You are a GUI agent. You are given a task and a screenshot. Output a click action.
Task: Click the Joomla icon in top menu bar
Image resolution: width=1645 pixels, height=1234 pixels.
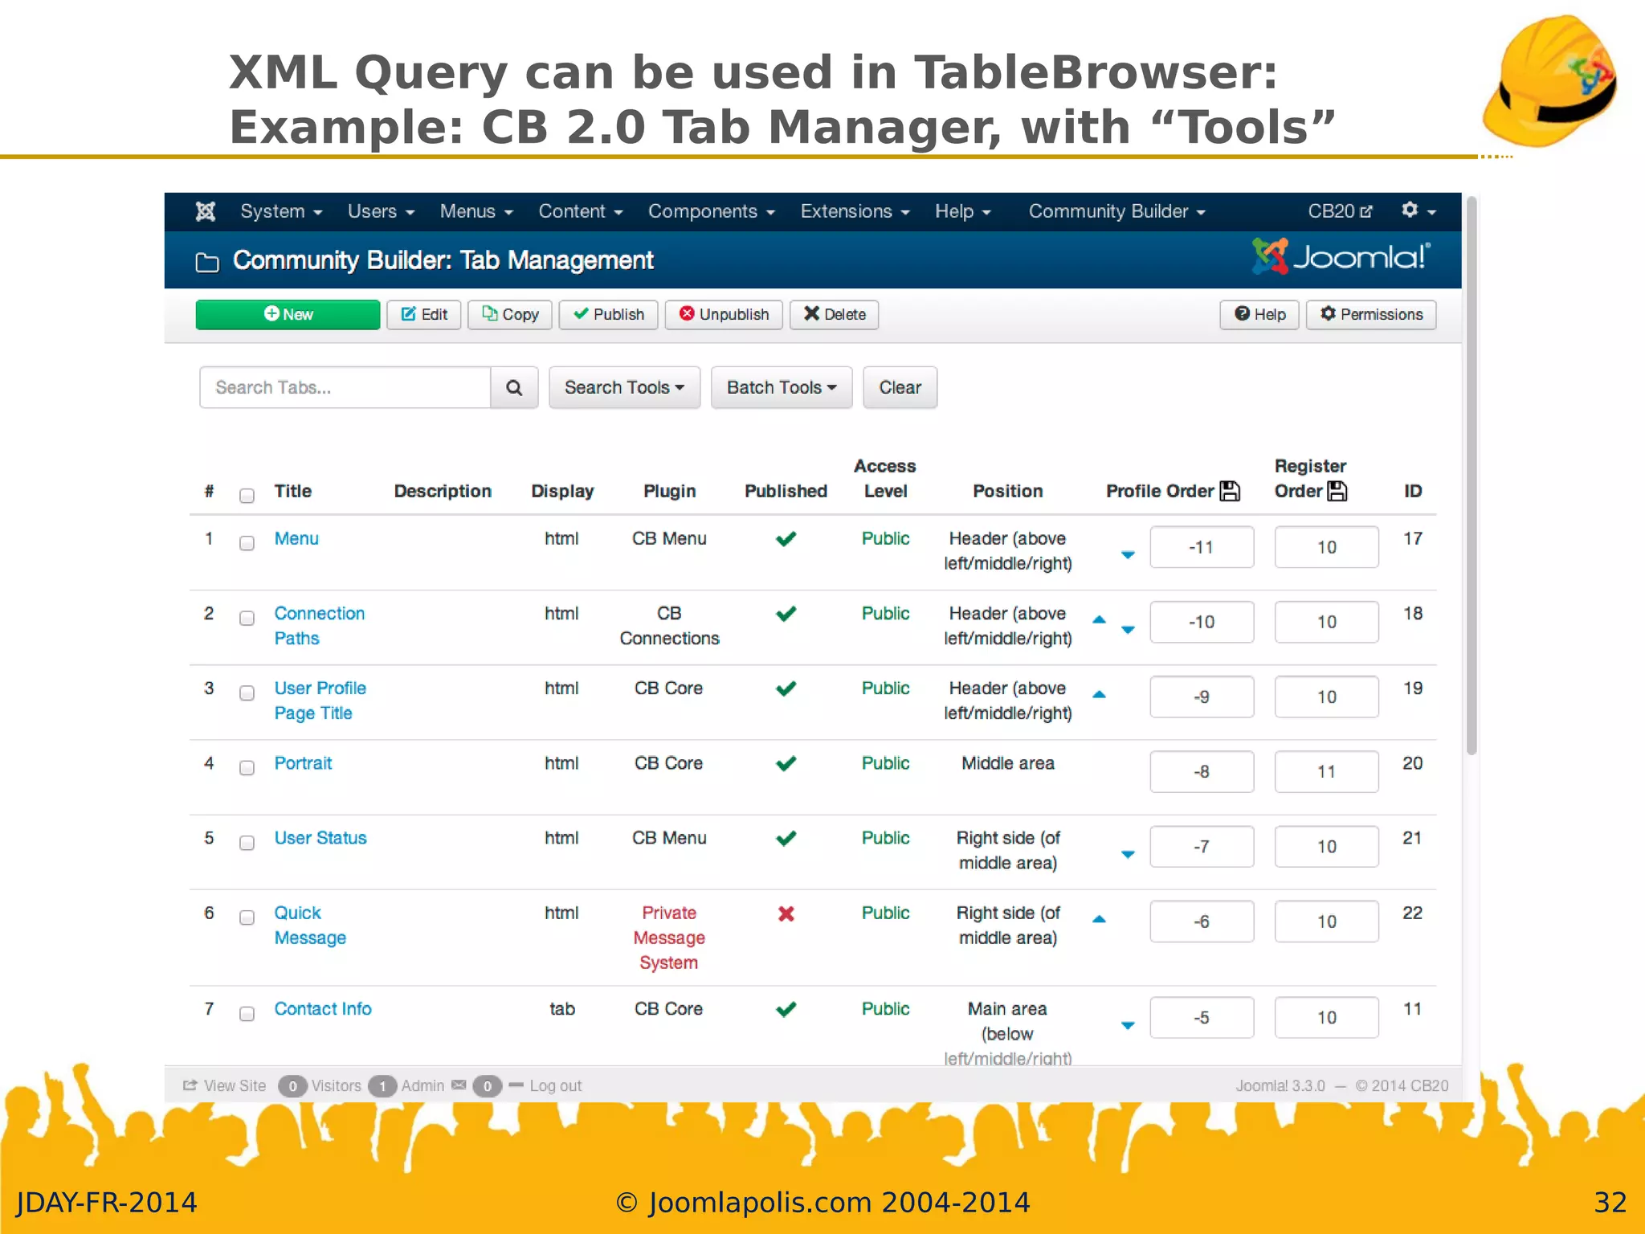tap(206, 211)
